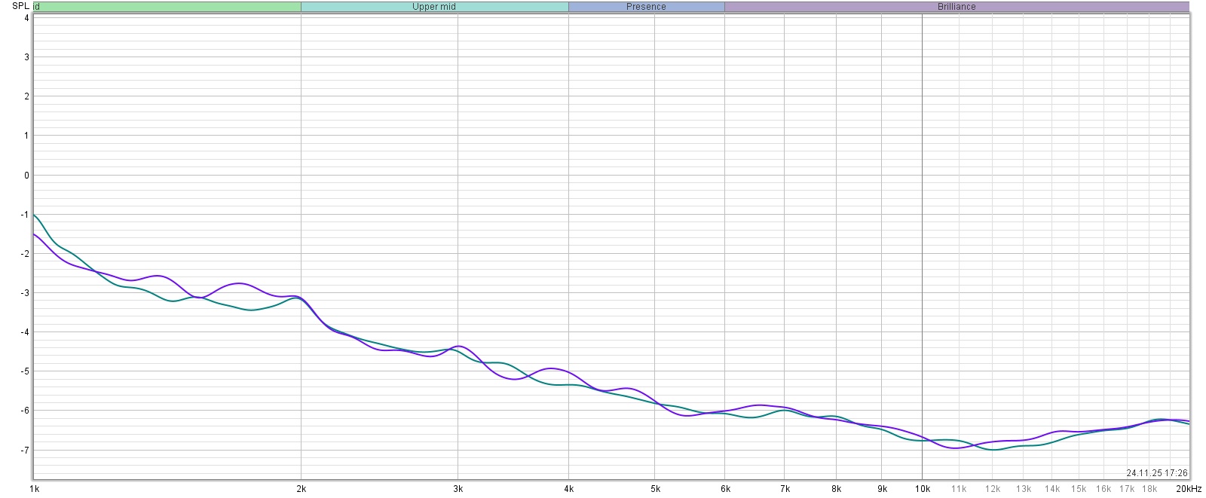Click the green Mid band bar
The height and width of the screenshot is (498, 1206).
point(167,7)
